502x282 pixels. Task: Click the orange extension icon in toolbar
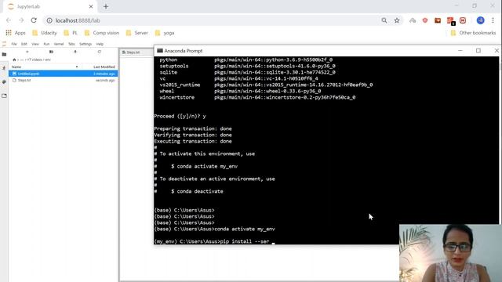[x=438, y=20]
